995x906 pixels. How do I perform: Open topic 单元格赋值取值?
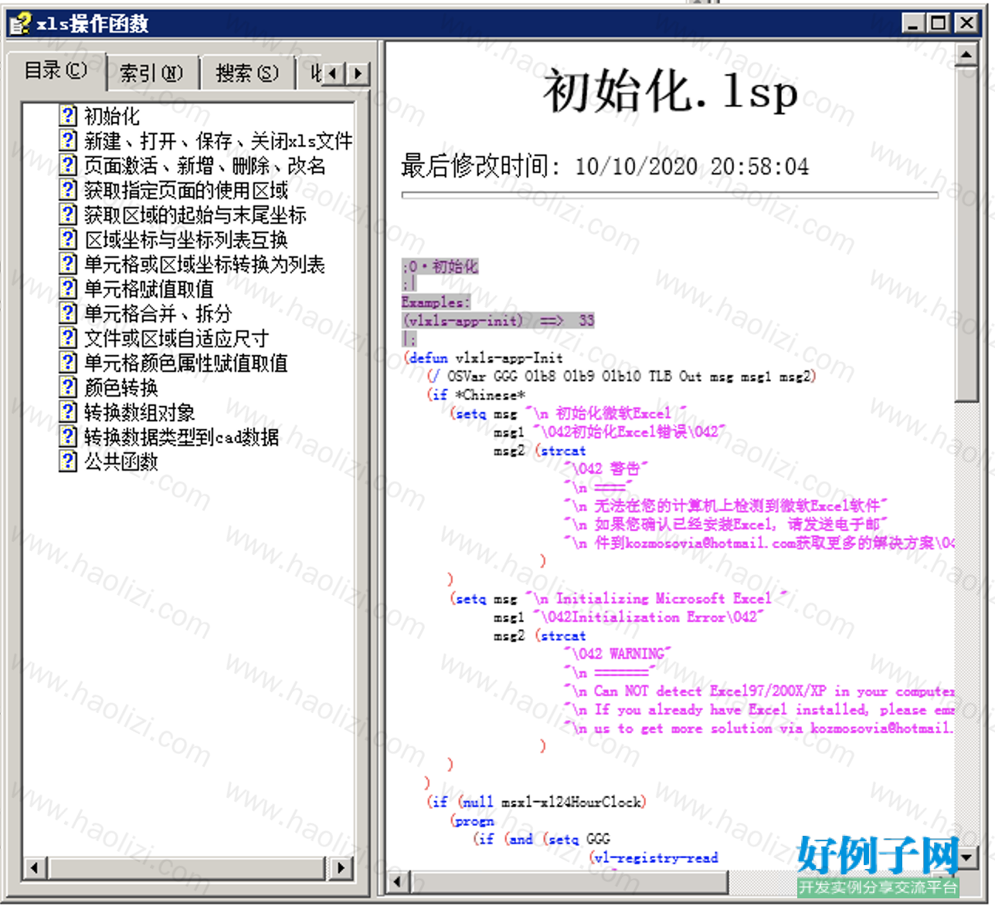coord(149,289)
